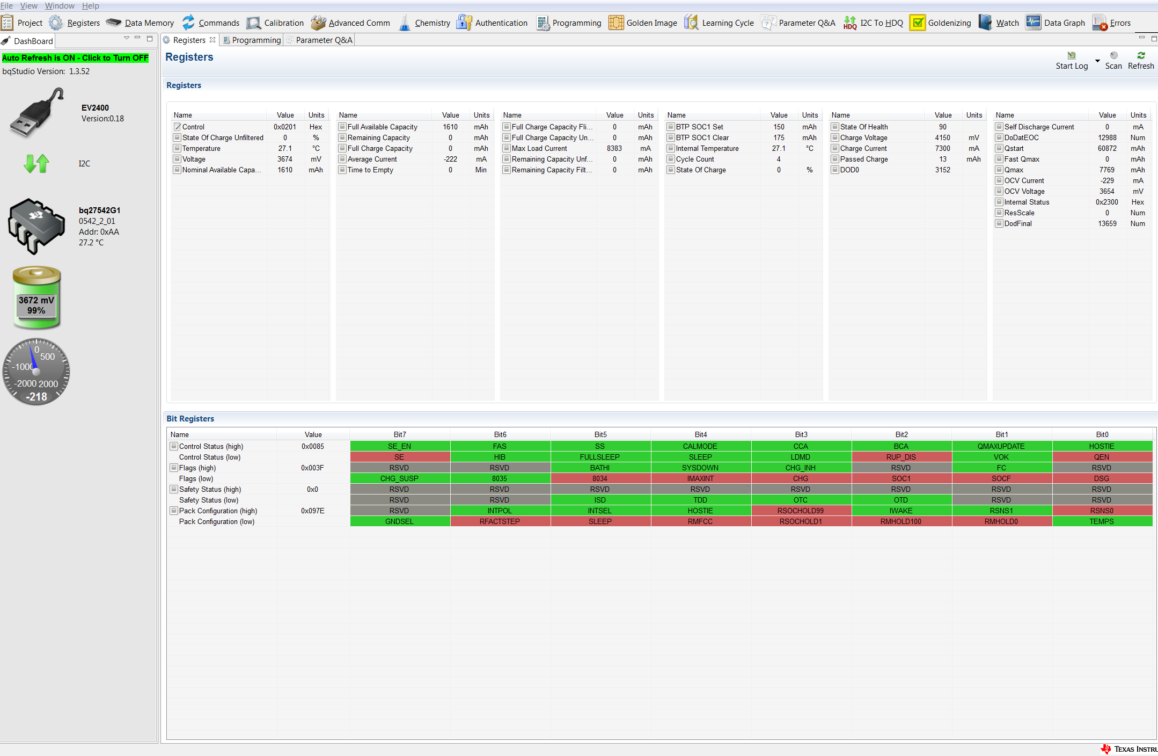1158x756 pixels.
Task: Click the Voltage value 3674
Action: (x=285, y=159)
